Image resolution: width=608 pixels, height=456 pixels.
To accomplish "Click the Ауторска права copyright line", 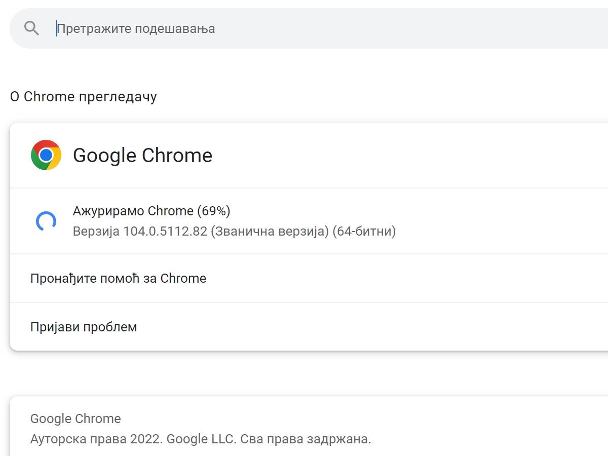I will pos(201,440).
